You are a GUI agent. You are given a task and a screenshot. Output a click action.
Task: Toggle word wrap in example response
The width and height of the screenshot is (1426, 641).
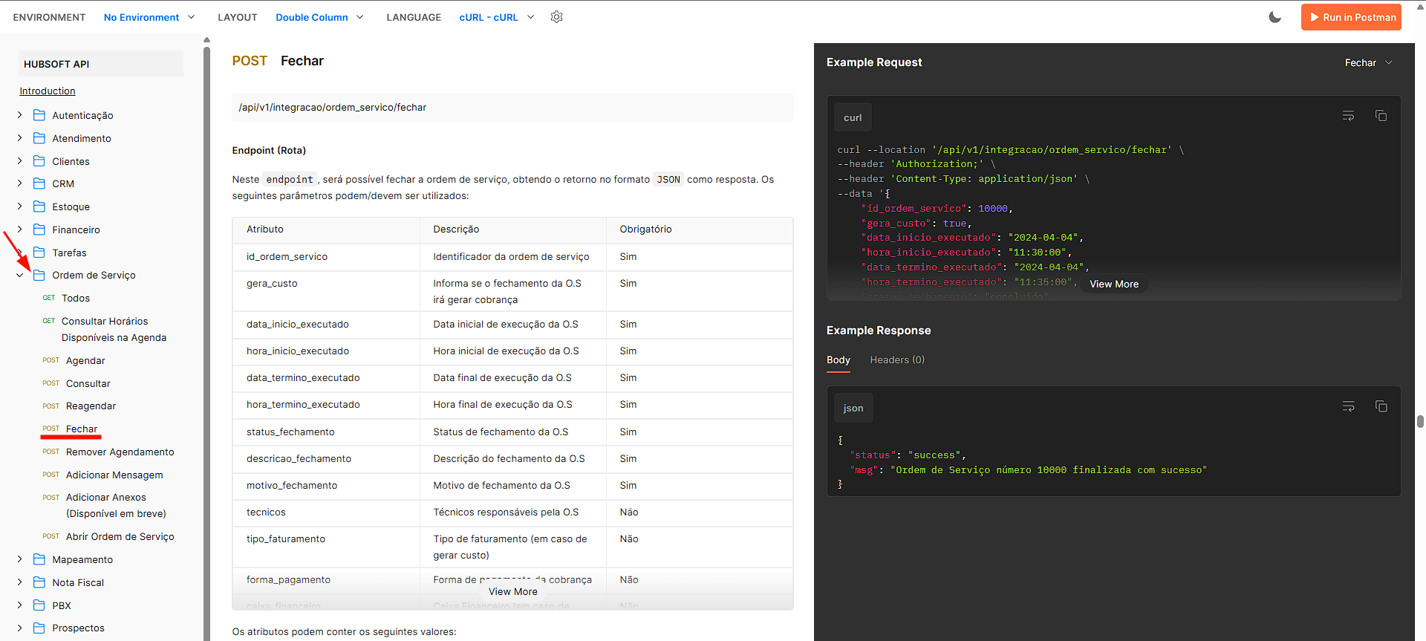[x=1348, y=406]
